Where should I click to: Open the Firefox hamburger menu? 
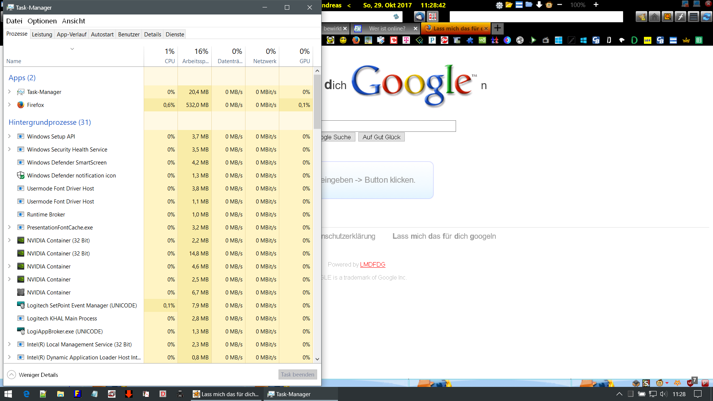click(693, 17)
